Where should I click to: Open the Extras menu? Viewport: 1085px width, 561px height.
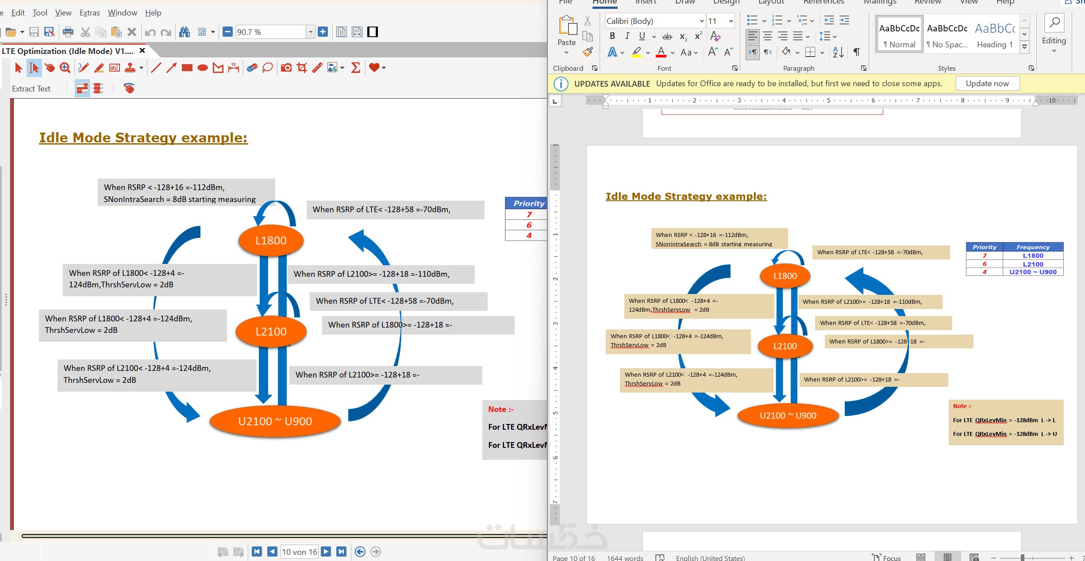tap(89, 13)
